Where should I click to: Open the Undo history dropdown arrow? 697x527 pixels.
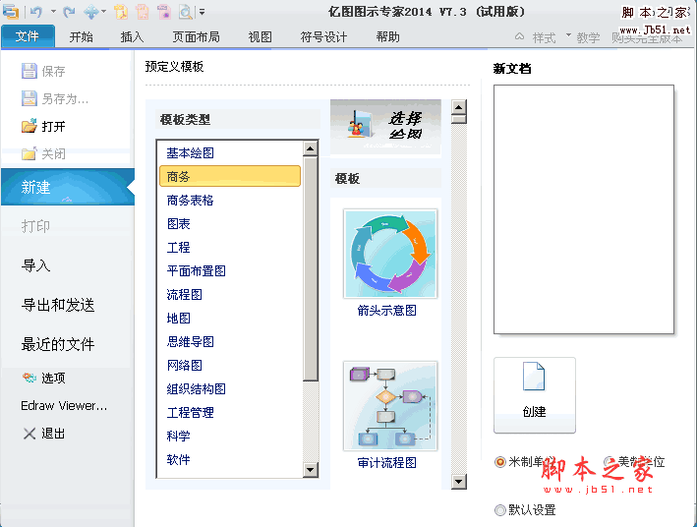53,12
